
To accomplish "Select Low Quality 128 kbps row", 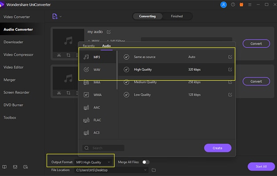I will (177, 95).
